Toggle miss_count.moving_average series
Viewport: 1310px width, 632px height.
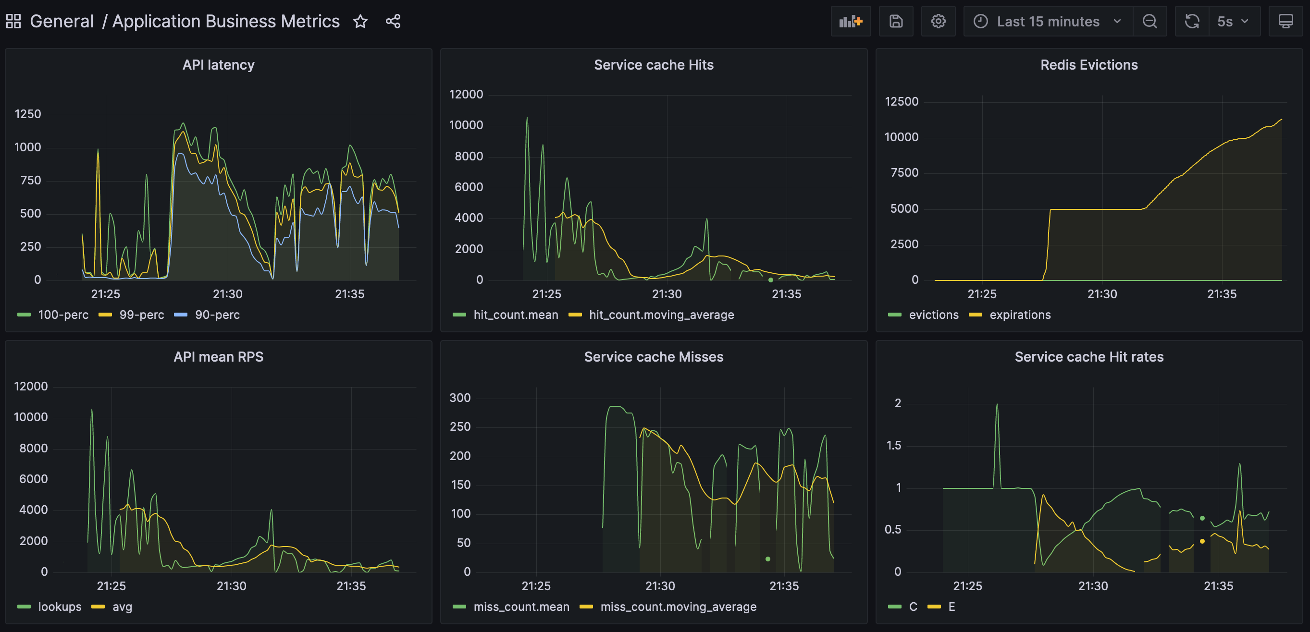[679, 607]
